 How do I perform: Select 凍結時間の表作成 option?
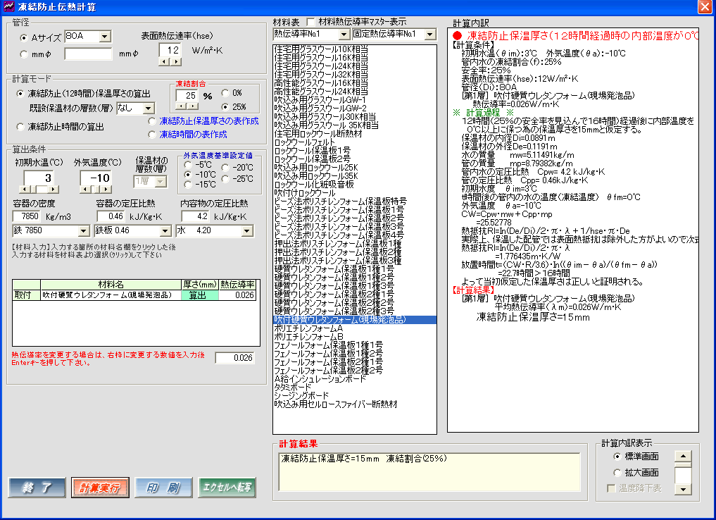point(152,134)
